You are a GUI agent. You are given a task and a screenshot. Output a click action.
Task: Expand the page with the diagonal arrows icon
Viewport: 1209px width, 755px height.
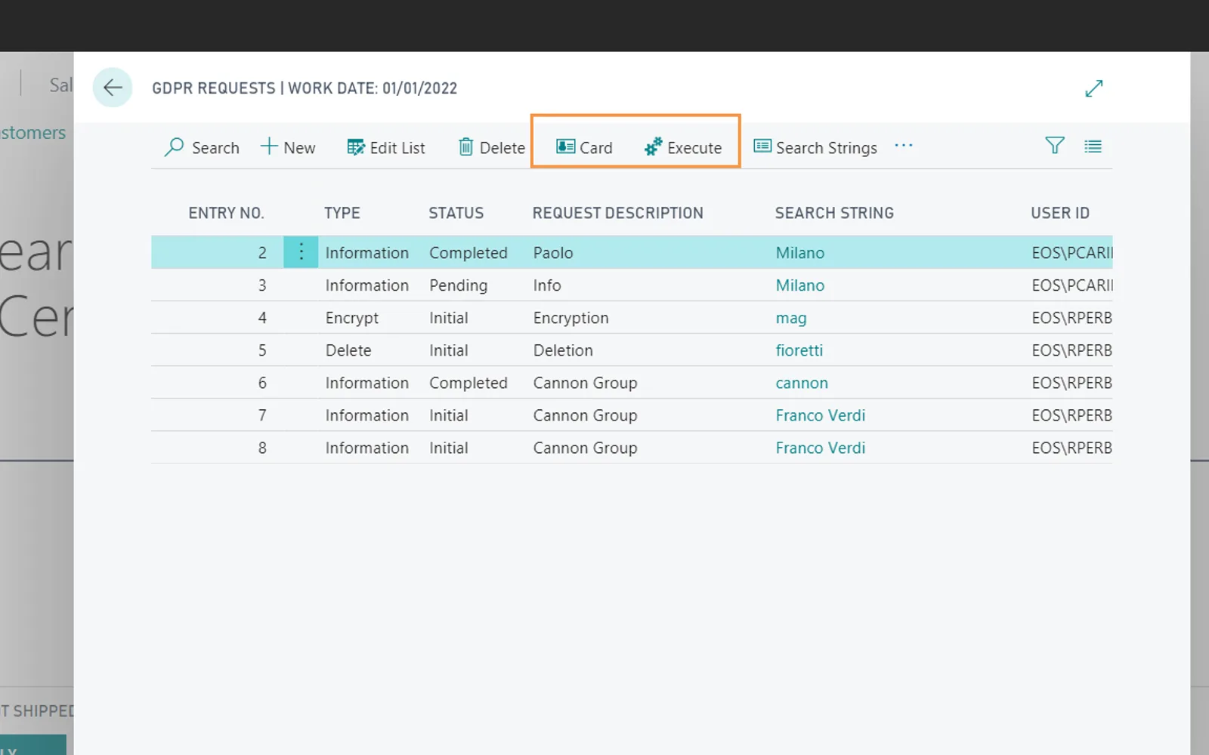tap(1093, 88)
